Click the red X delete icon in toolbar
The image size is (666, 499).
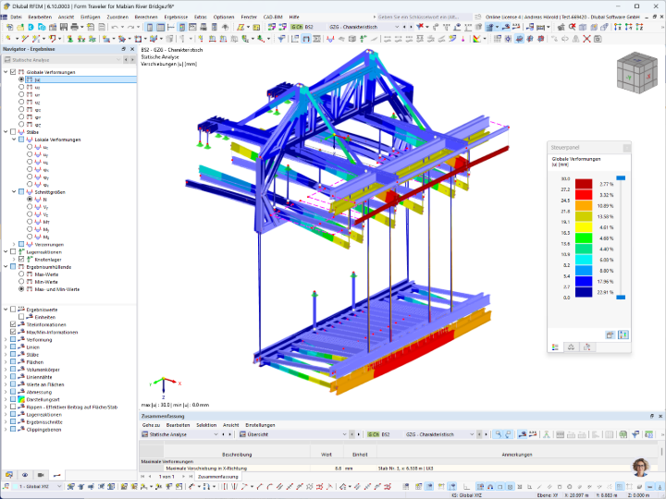tap(586, 39)
